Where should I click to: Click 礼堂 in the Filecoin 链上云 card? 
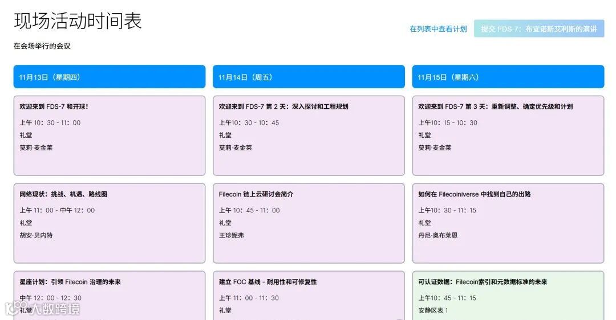(x=225, y=223)
